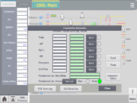This screenshot has height=103, width=137.
Task: Click the Return button
Action: [x=133, y=99]
